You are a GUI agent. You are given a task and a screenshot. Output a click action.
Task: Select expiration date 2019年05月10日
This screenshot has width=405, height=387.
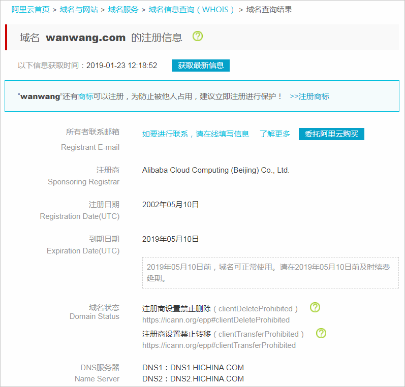pyautogui.click(x=170, y=239)
